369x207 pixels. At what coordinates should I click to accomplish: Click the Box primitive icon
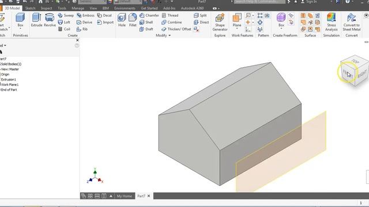tap(20, 18)
